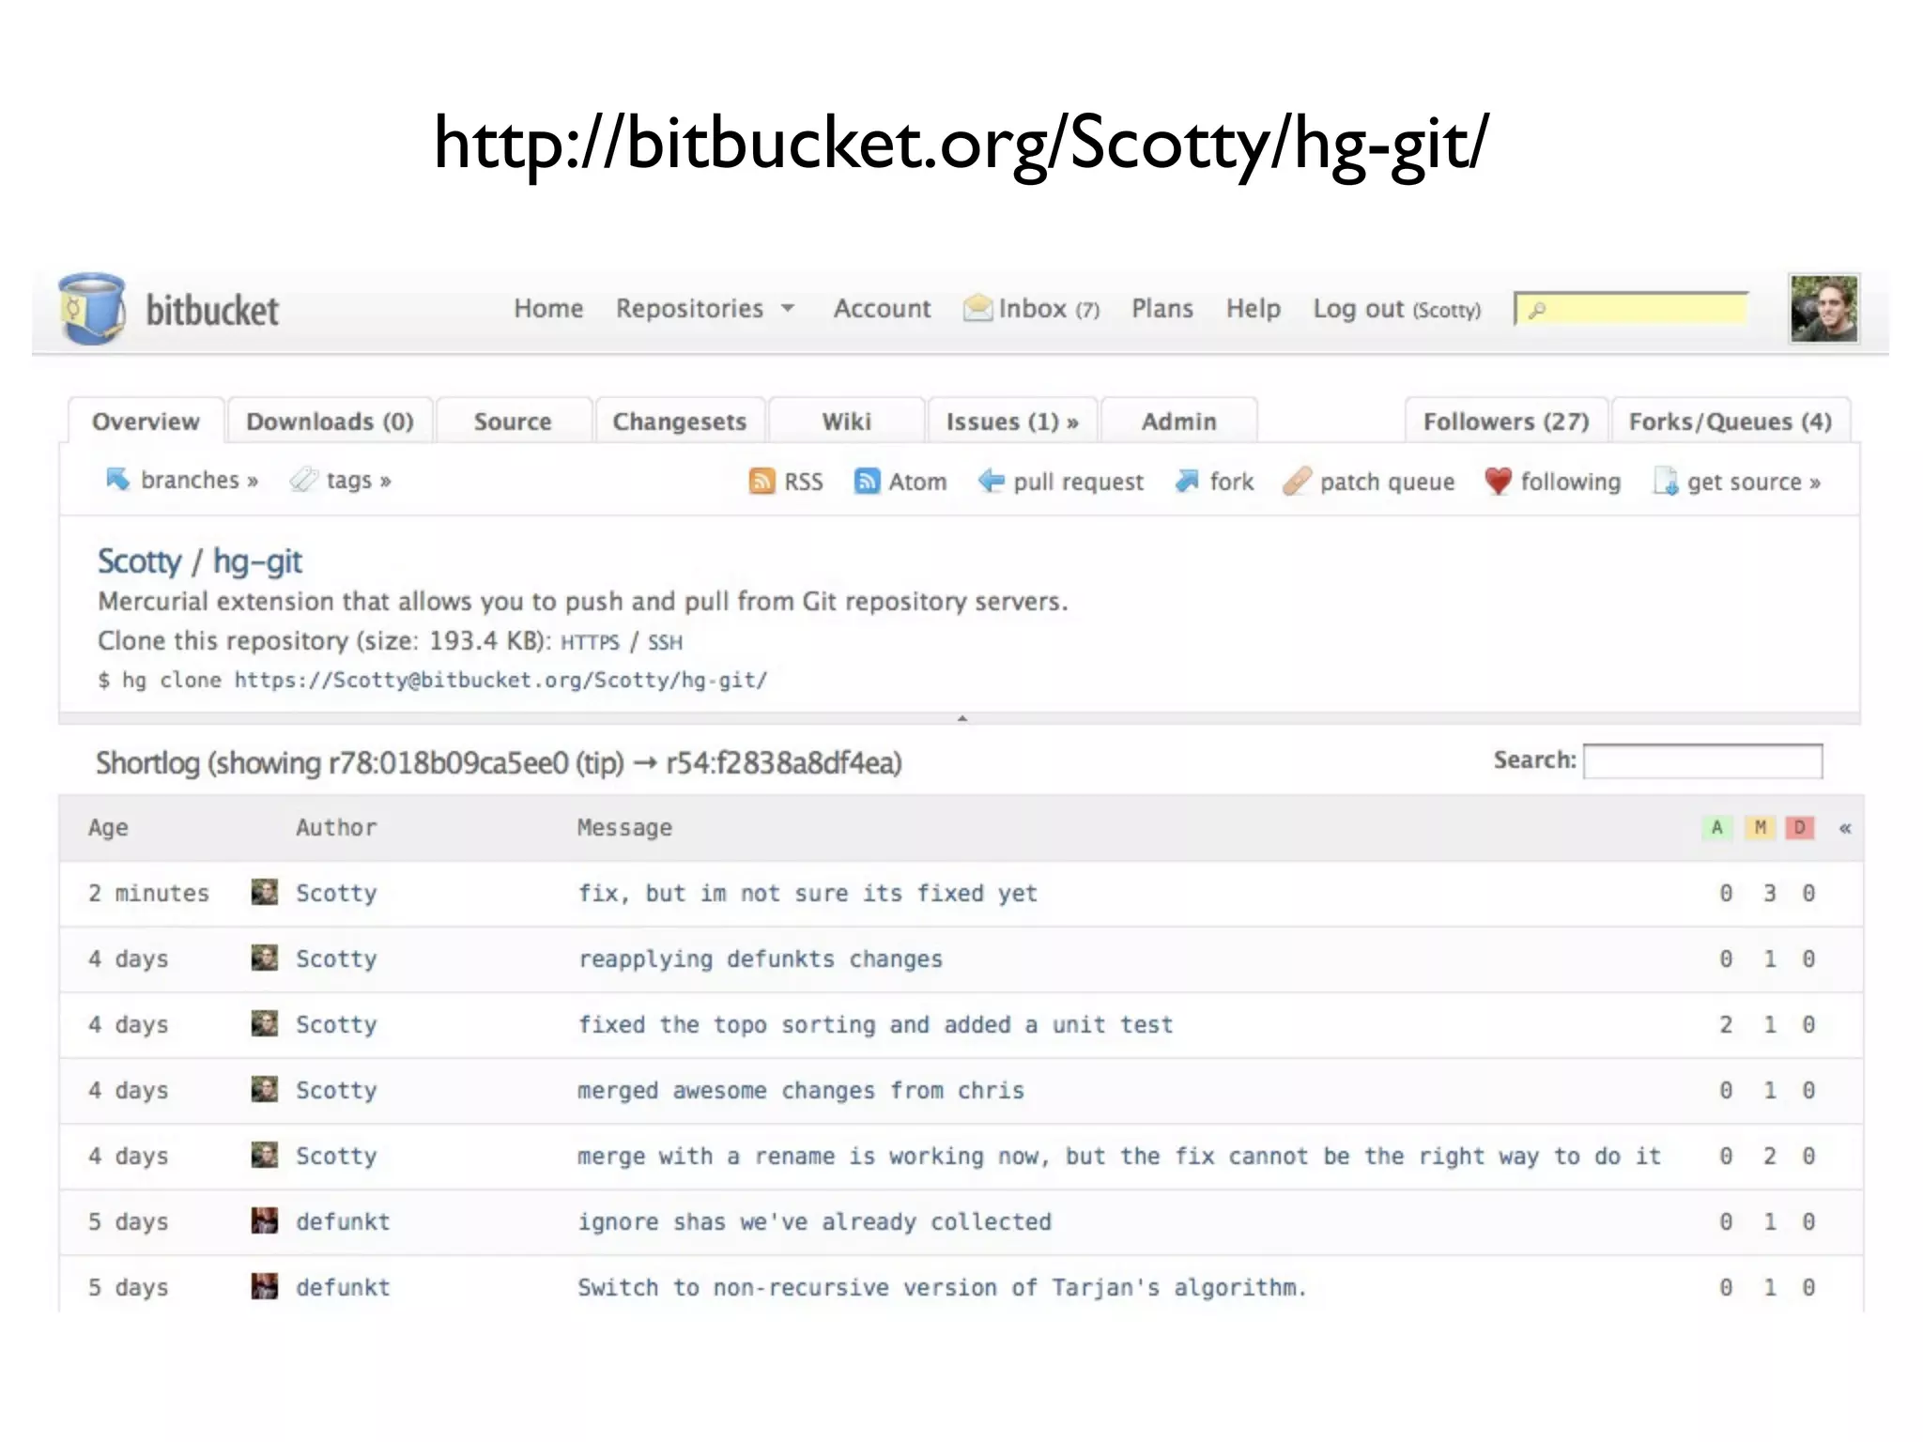The width and height of the screenshot is (1923, 1442).
Task: Click the Age column header
Action: click(x=108, y=828)
